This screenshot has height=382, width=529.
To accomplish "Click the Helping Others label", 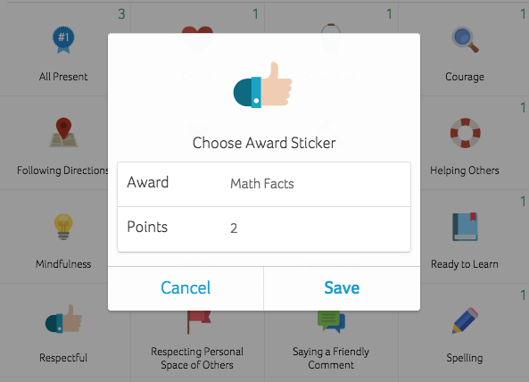I will coord(465,170).
